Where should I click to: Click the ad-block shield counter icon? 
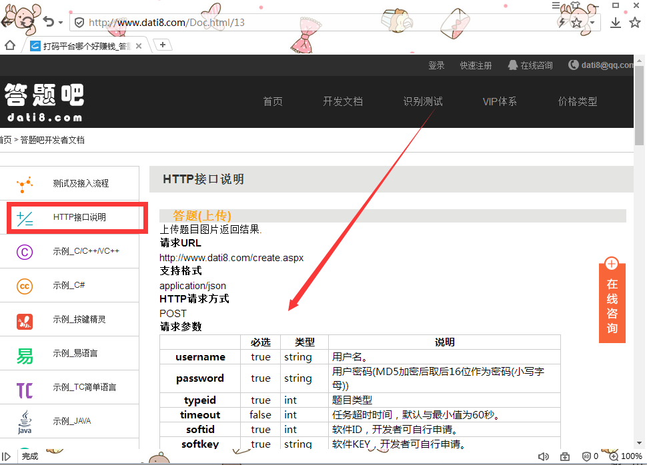[590, 456]
